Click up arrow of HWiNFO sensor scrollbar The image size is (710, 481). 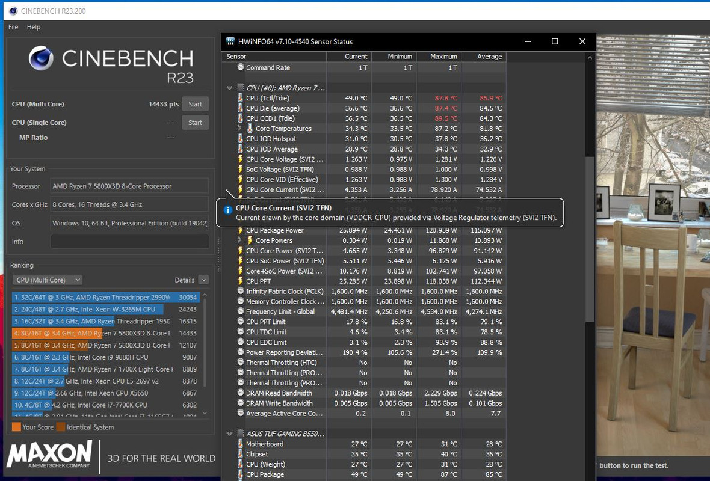(x=589, y=58)
